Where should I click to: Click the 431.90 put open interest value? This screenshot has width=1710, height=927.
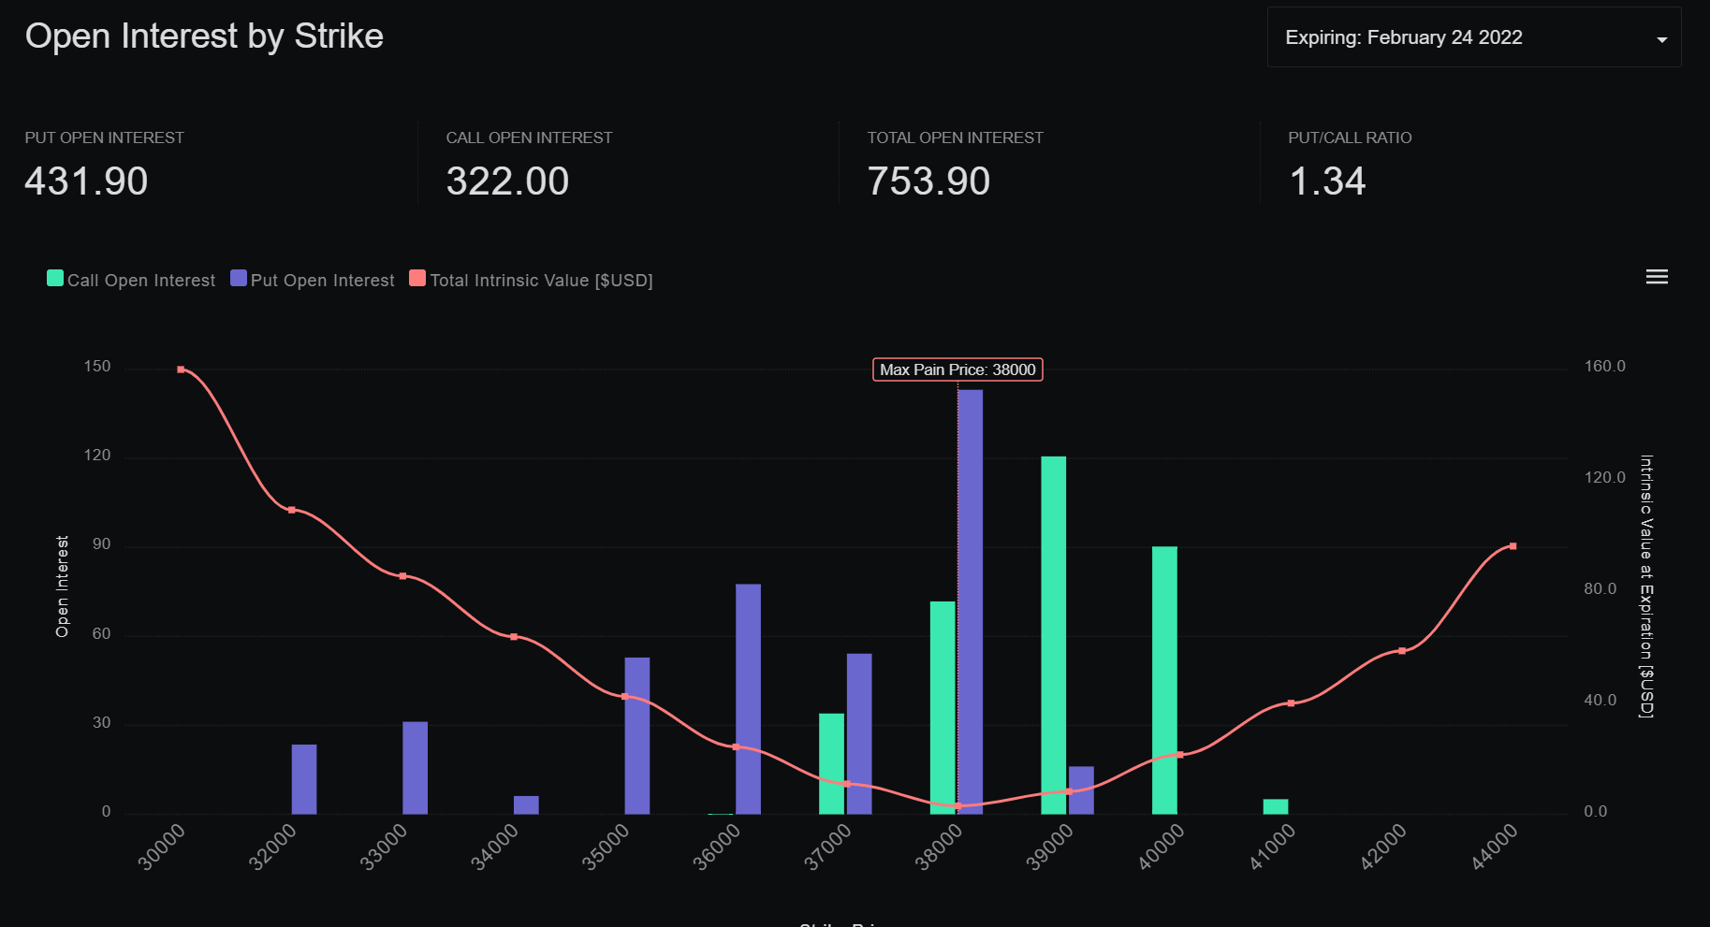pos(86,181)
